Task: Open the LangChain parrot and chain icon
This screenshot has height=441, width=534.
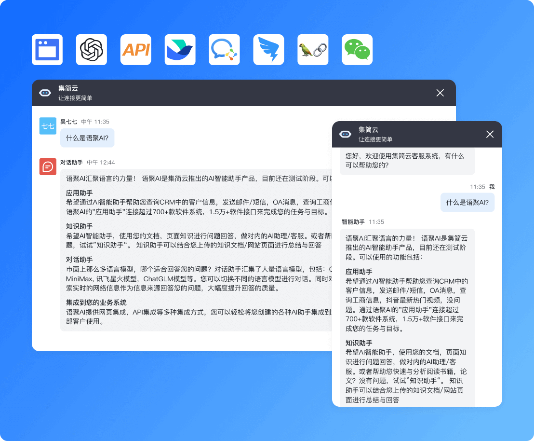Action: coord(313,50)
